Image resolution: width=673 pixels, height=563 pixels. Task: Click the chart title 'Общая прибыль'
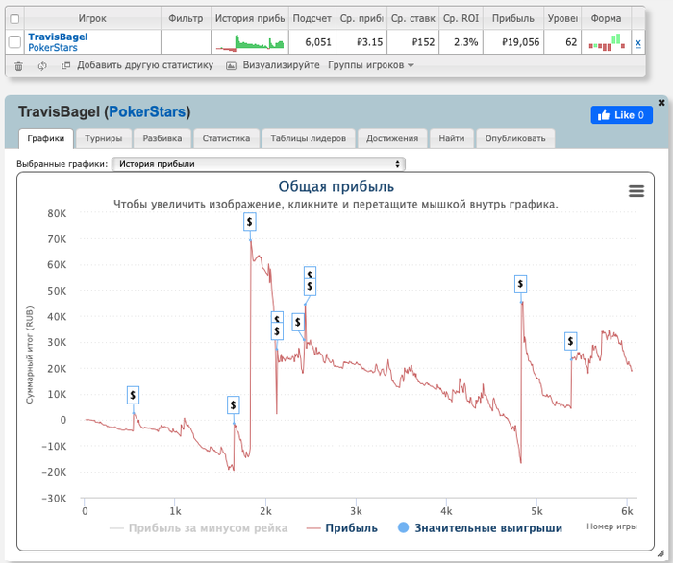coord(336,186)
